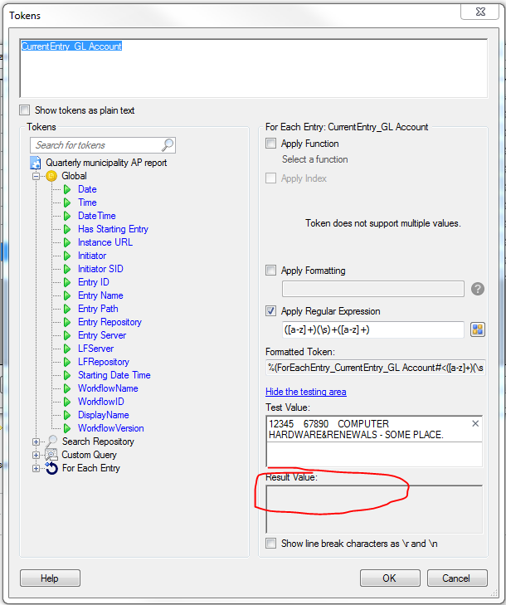Click the formatting help question mark icon
The image size is (506, 605).
478,289
